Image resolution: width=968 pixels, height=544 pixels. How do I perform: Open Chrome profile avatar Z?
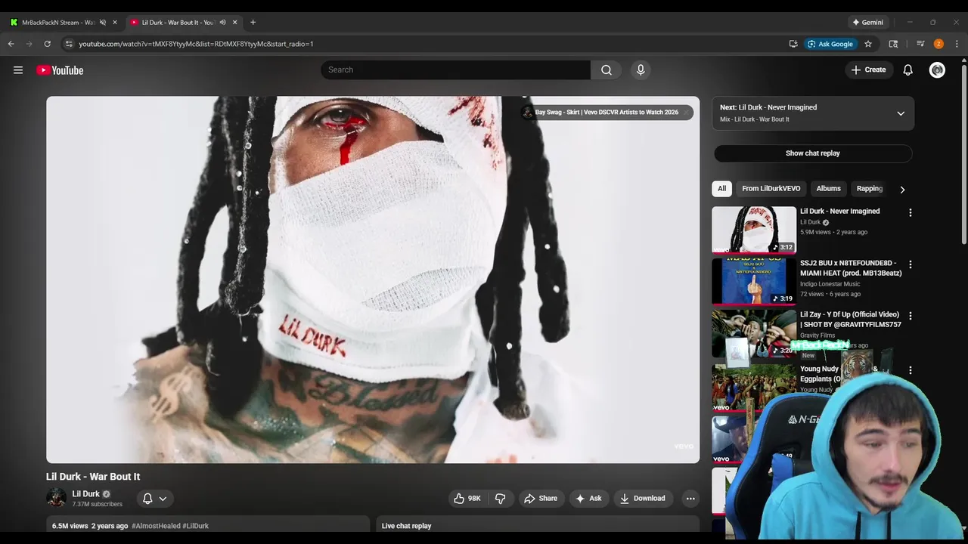pyautogui.click(x=939, y=44)
